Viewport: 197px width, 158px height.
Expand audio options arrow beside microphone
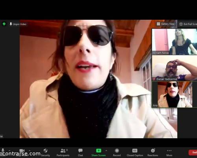(9, 150)
